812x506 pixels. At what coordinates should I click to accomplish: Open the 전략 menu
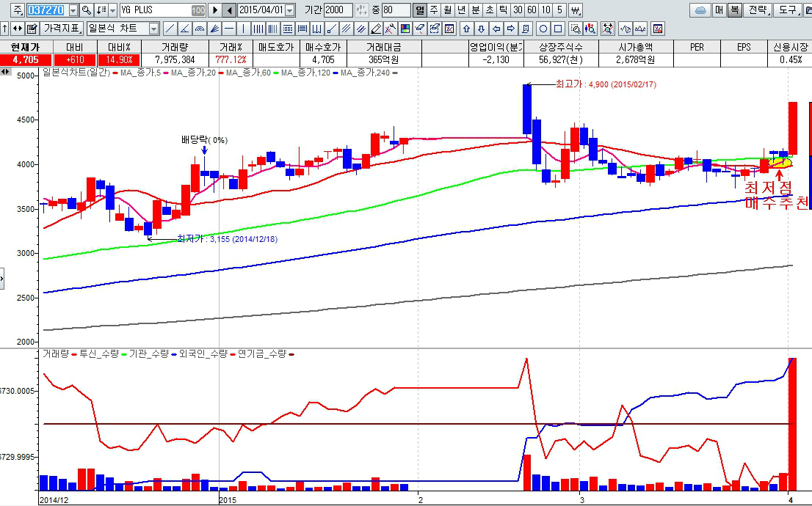(758, 10)
